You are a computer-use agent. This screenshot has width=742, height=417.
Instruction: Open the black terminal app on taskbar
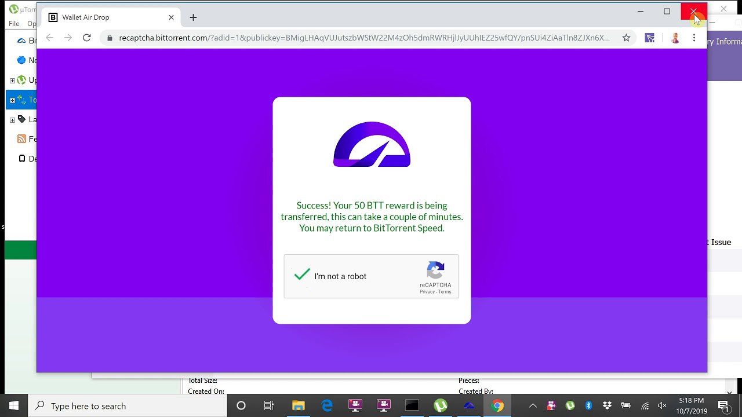tap(412, 405)
